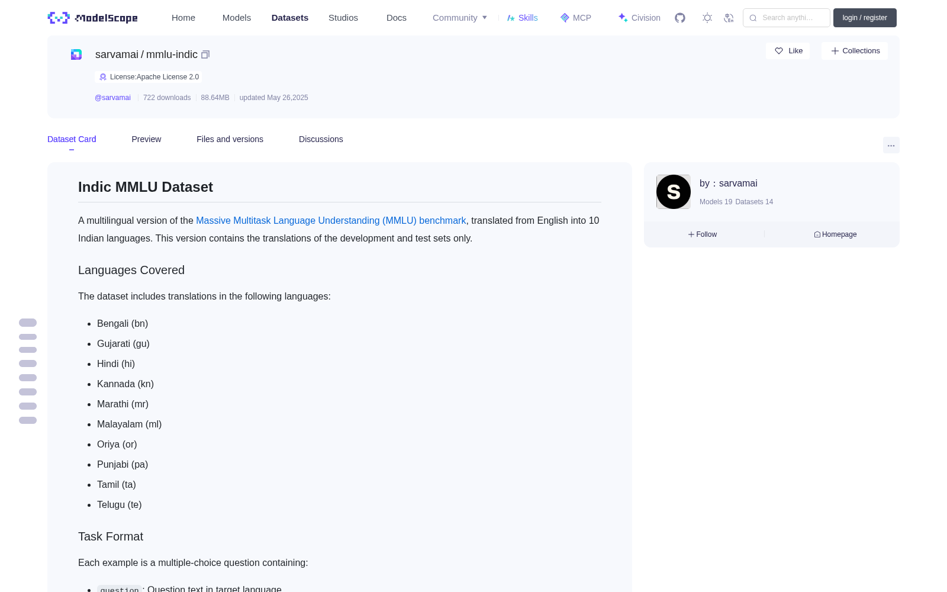Open Files and versions tab
This screenshot has width=947, height=592.
[230, 139]
